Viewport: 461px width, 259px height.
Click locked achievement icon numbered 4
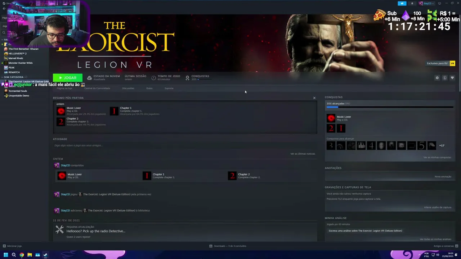point(371,145)
